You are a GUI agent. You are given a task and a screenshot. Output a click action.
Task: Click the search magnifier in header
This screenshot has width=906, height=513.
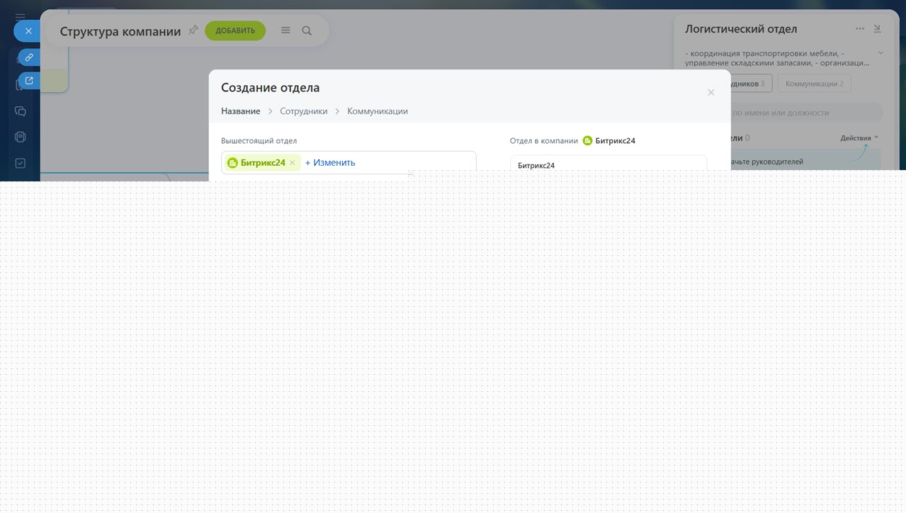click(307, 30)
